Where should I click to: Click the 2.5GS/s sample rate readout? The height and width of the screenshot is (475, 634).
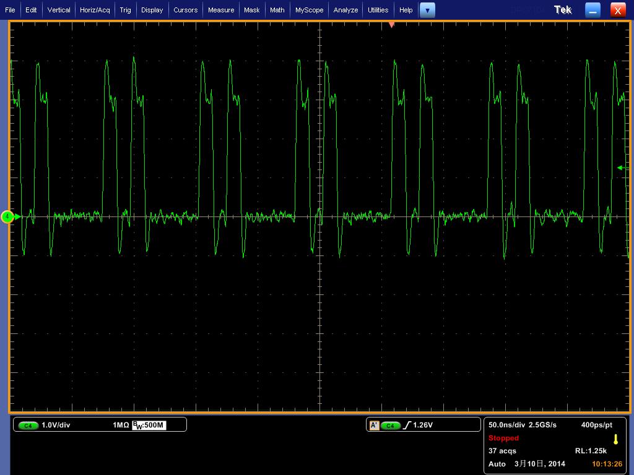point(542,425)
